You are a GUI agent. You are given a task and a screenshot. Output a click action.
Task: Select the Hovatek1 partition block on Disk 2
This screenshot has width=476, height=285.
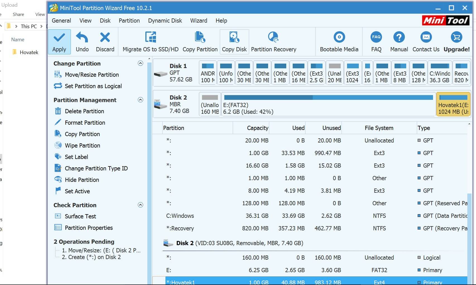tap(453, 104)
